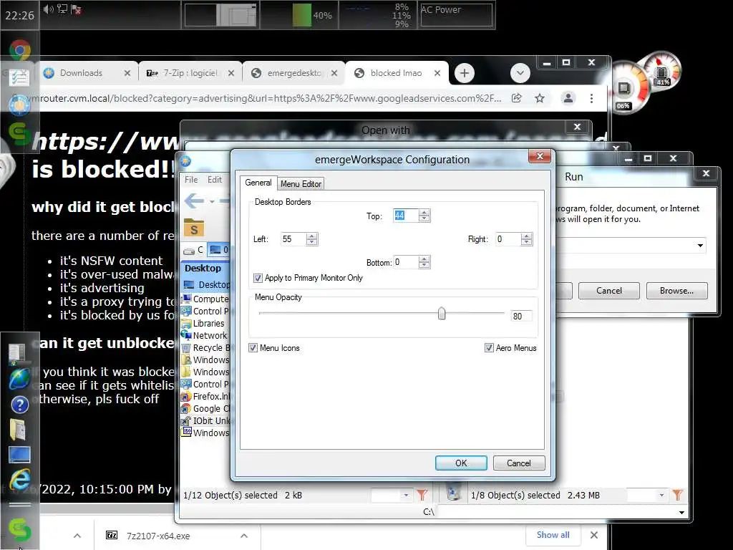Select the C drive tab in file manager
Screen dimensions: 733x550
coord(193,250)
